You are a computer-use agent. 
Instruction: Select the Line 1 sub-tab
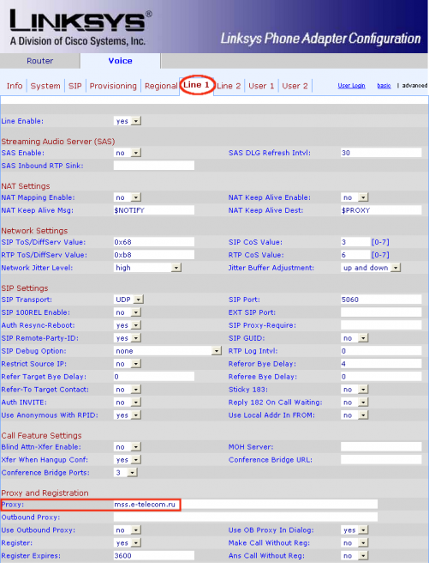[x=196, y=85]
